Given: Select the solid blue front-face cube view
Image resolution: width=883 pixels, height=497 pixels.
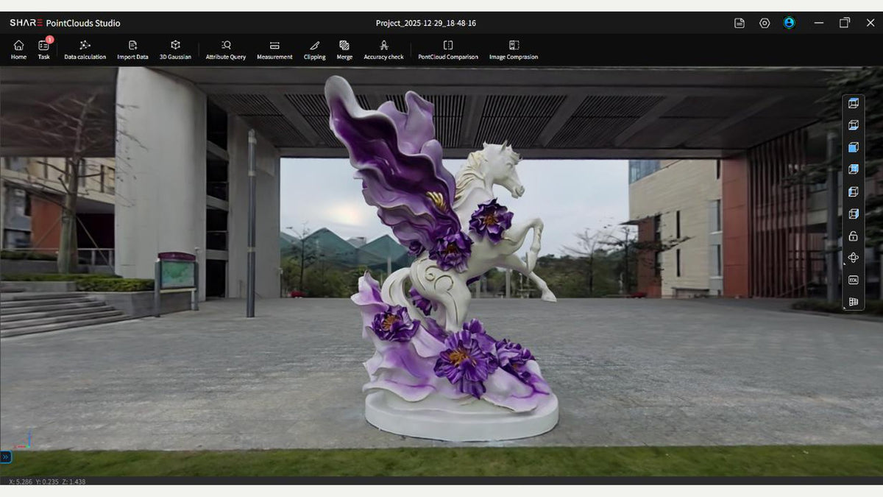Looking at the screenshot, I should click(854, 147).
